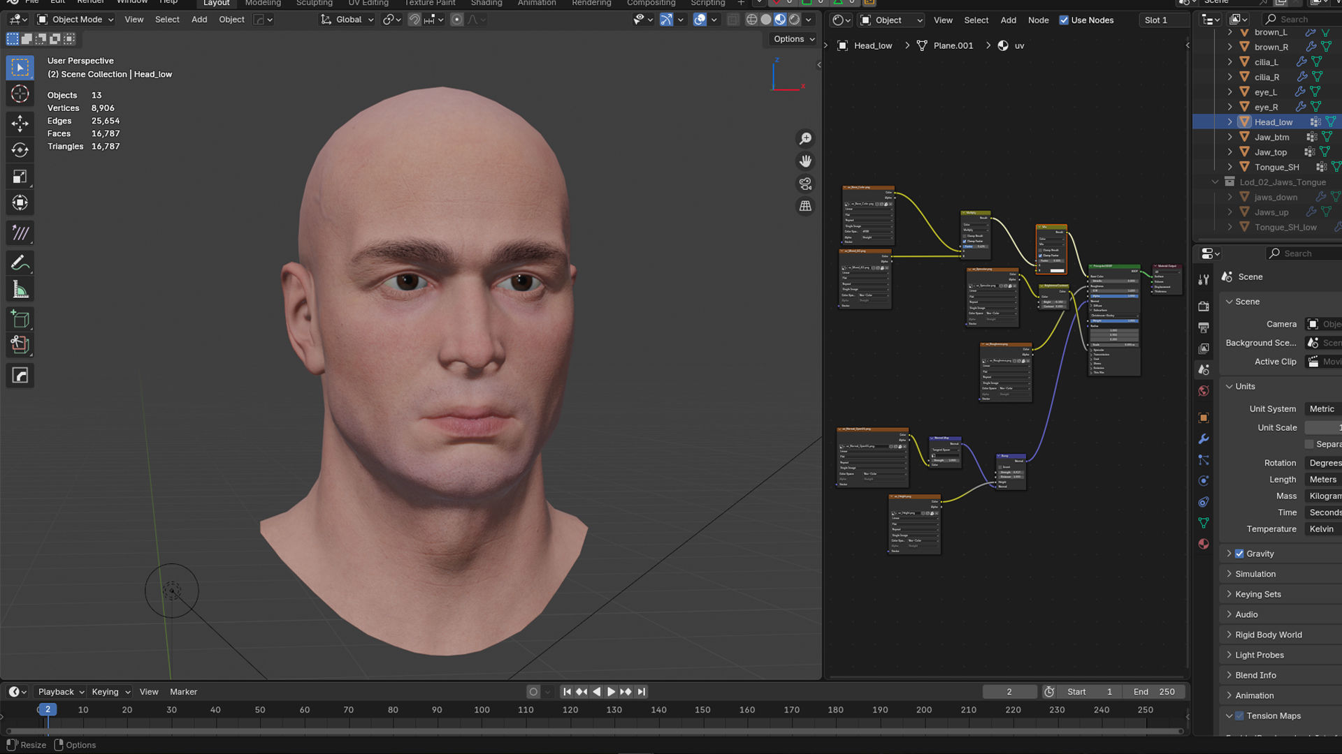Open the Temperature Kelvin dropdown
The width and height of the screenshot is (1342, 754).
coord(1322,529)
